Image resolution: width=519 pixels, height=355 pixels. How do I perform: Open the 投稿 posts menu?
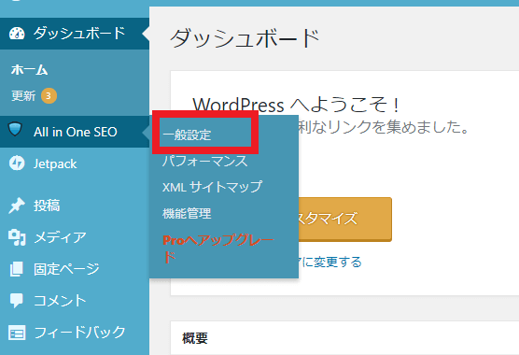tap(47, 206)
